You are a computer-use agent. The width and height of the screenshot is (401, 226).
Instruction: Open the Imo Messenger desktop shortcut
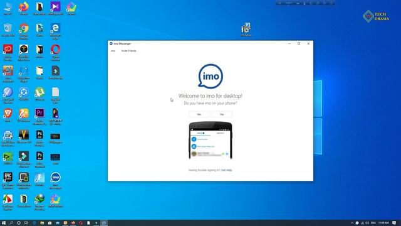(56, 181)
